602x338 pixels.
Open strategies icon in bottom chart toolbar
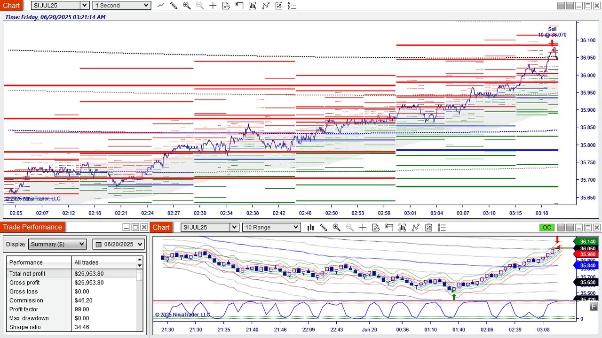pos(428,228)
